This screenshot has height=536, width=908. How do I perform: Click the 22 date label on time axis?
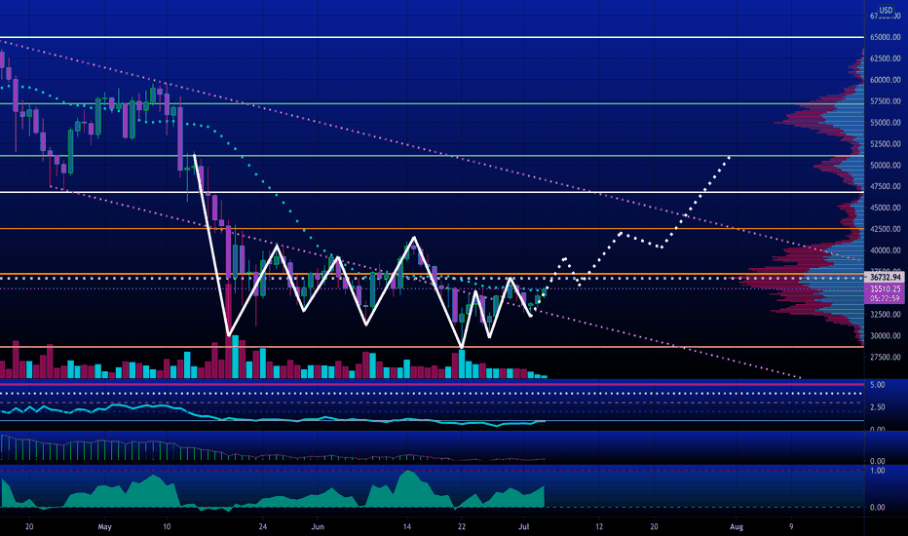(462, 526)
